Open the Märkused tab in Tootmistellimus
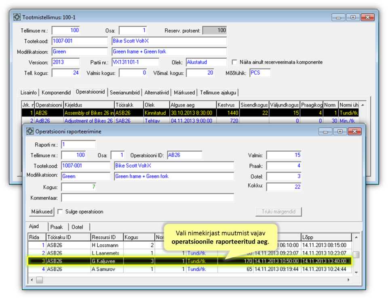 point(184,92)
